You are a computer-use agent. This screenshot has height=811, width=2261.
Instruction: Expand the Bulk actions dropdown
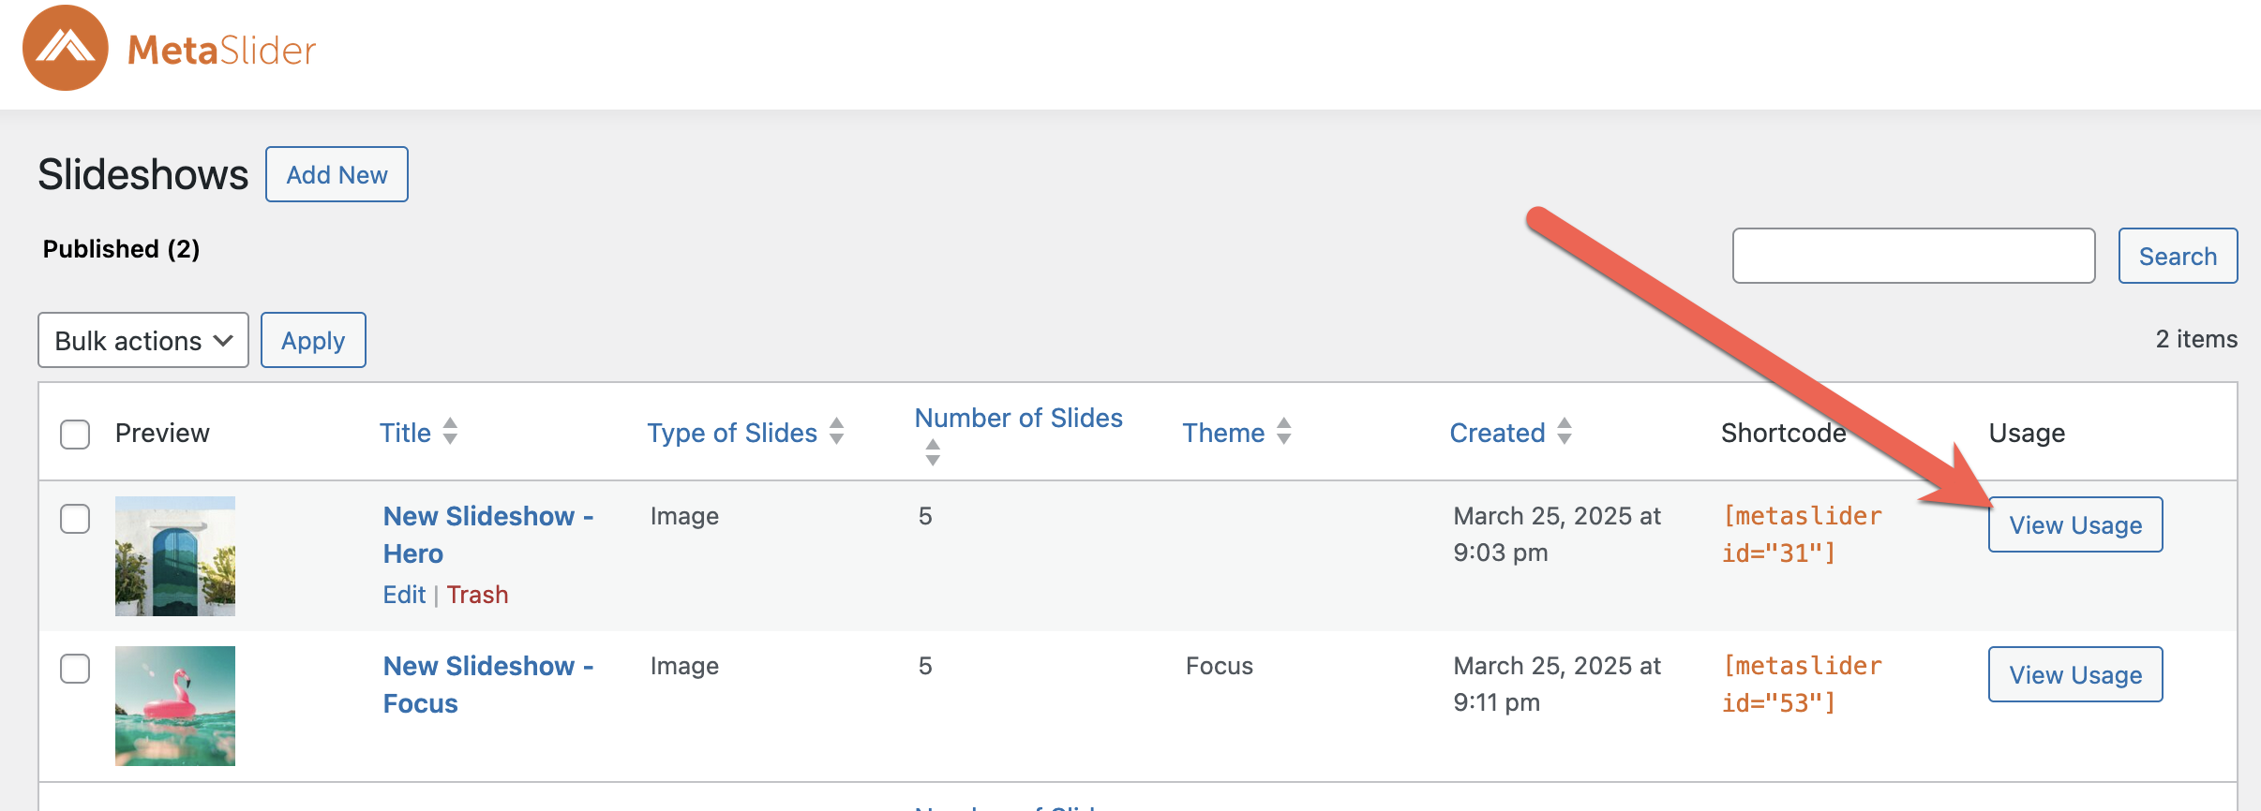click(x=143, y=341)
